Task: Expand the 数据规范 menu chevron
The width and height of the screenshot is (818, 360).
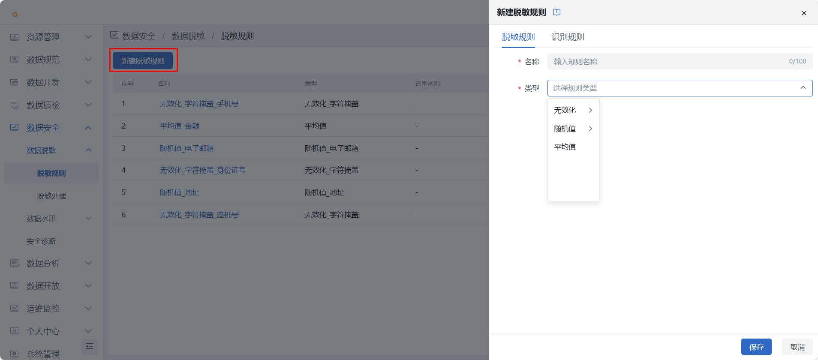Action: (x=88, y=60)
